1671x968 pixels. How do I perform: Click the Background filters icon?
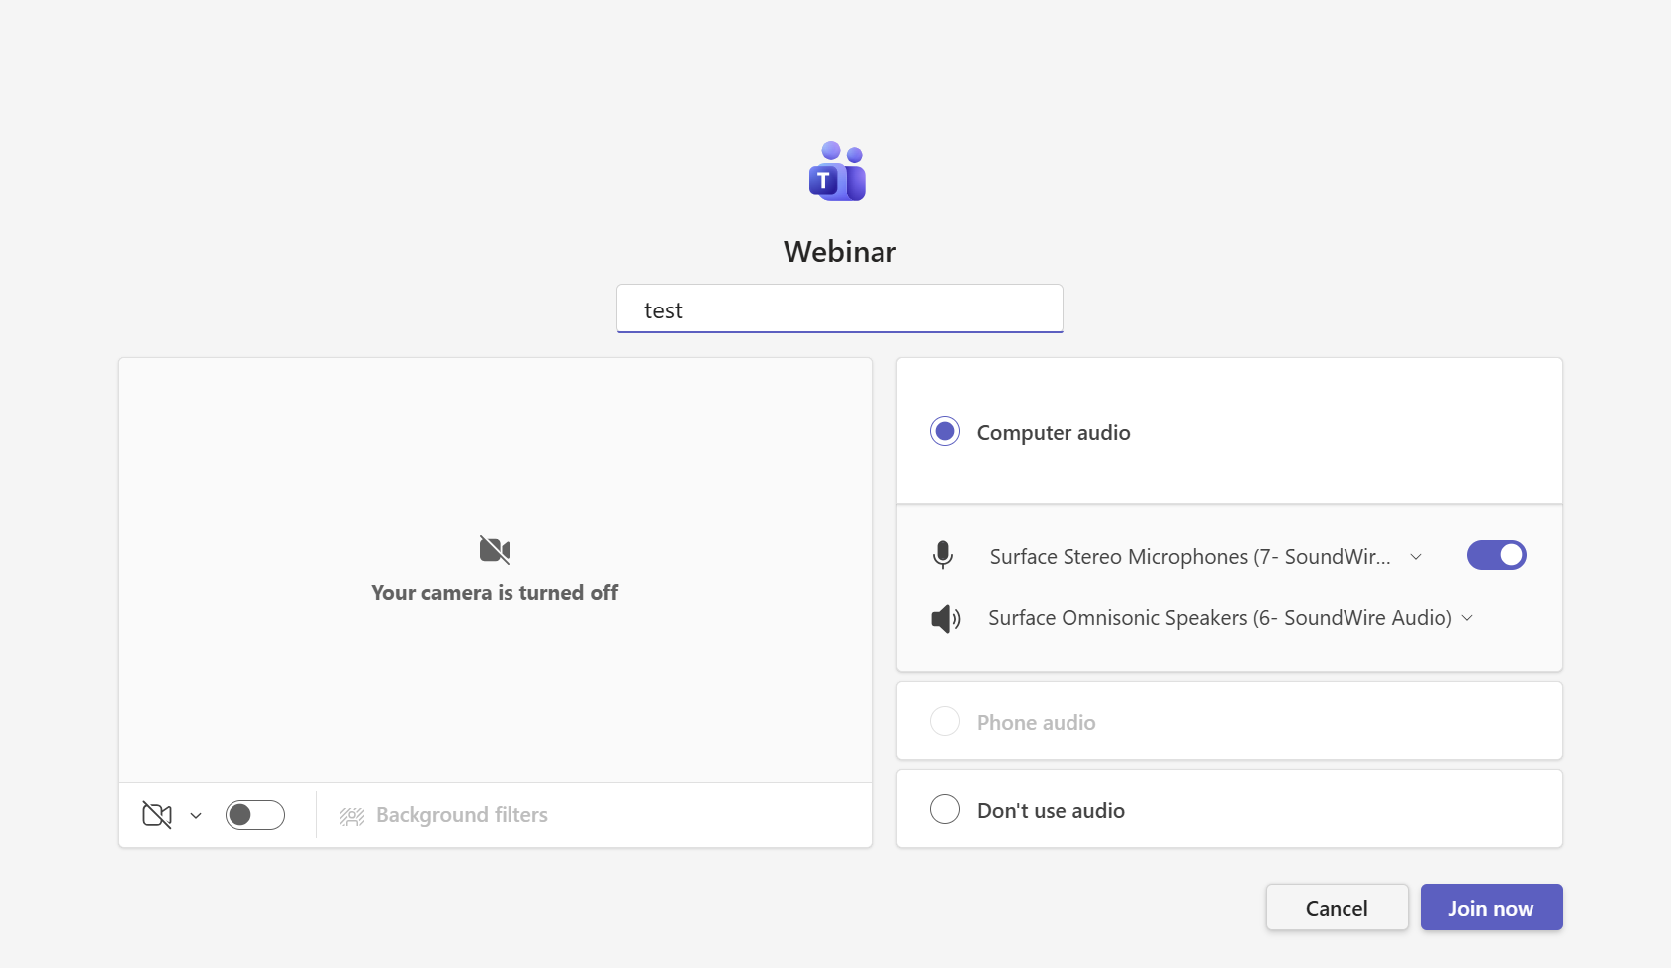(352, 816)
